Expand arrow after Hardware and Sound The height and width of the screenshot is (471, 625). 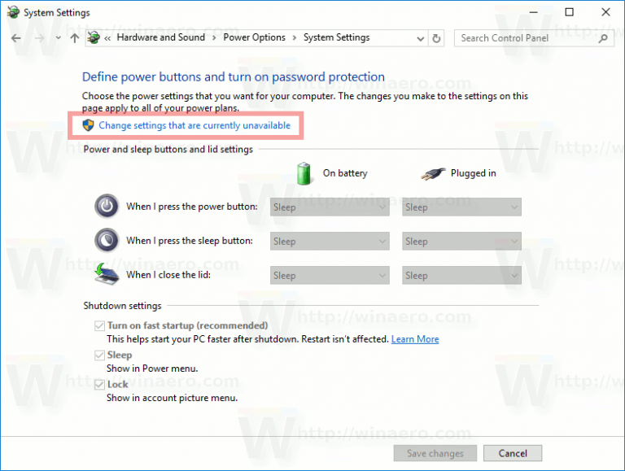pyautogui.click(x=214, y=38)
